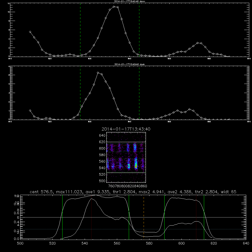Click the x-axis label 560 on the bottom plot
The width and height of the screenshot is (252, 252).
click(x=117, y=243)
